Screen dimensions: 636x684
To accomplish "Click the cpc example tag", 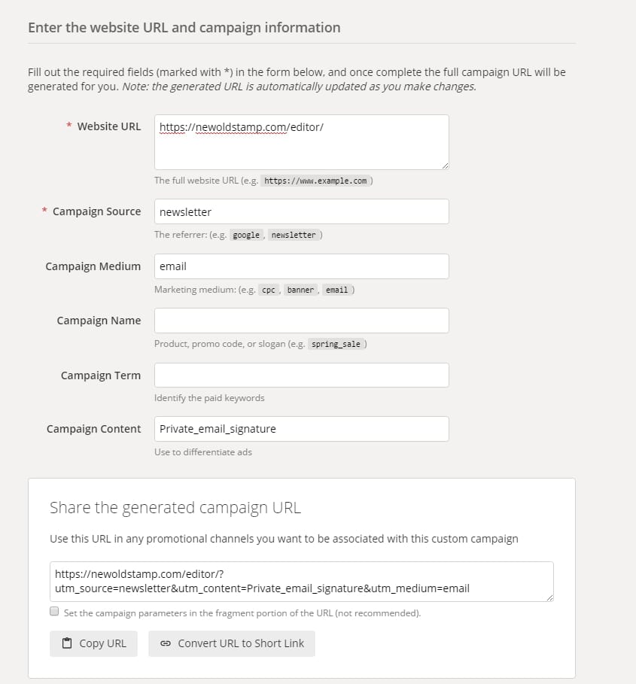I will click(268, 290).
